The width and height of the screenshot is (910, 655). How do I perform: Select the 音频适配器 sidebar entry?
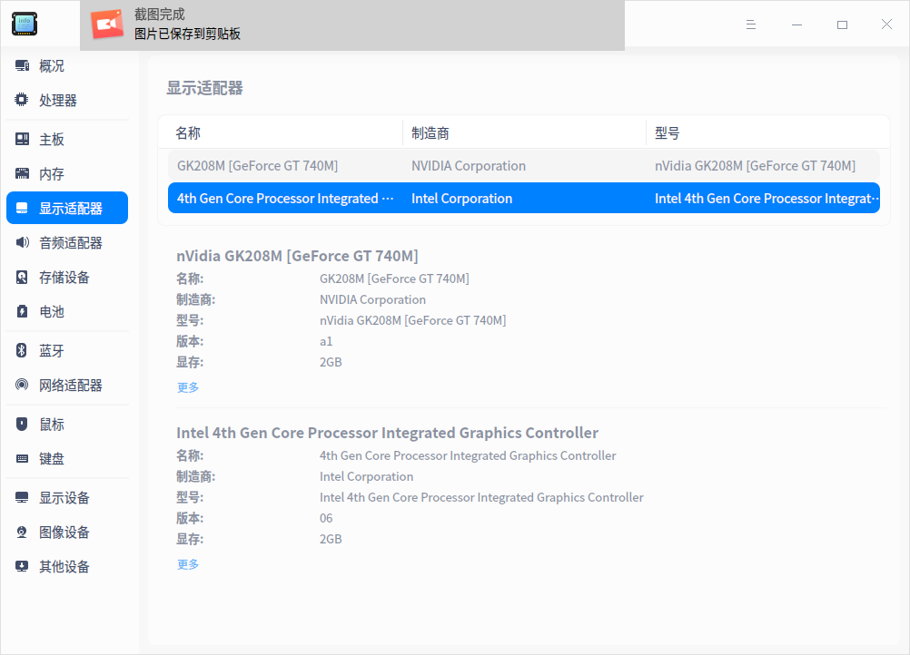point(67,242)
